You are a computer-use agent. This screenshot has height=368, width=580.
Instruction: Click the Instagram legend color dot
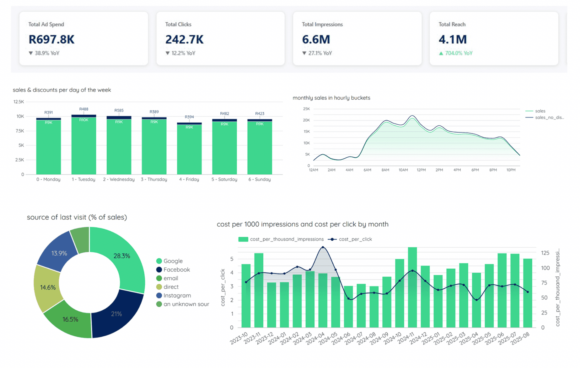[x=160, y=295]
